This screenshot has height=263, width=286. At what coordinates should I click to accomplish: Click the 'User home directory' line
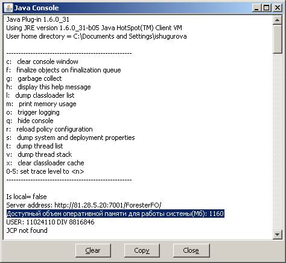pyautogui.click(x=97, y=36)
